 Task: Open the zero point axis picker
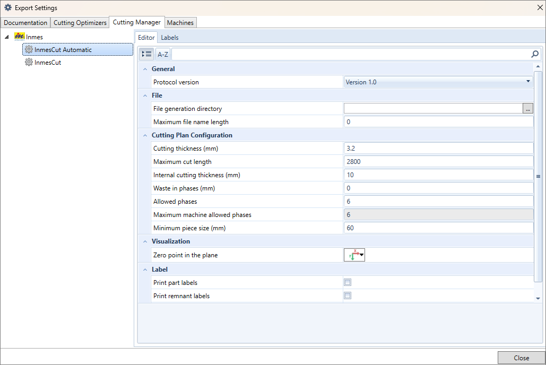pyautogui.click(x=354, y=255)
